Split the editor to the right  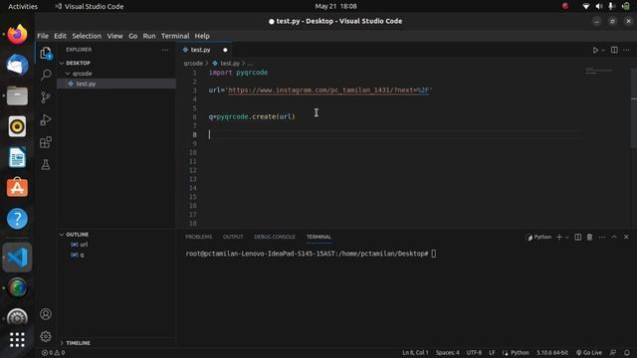tap(614, 50)
